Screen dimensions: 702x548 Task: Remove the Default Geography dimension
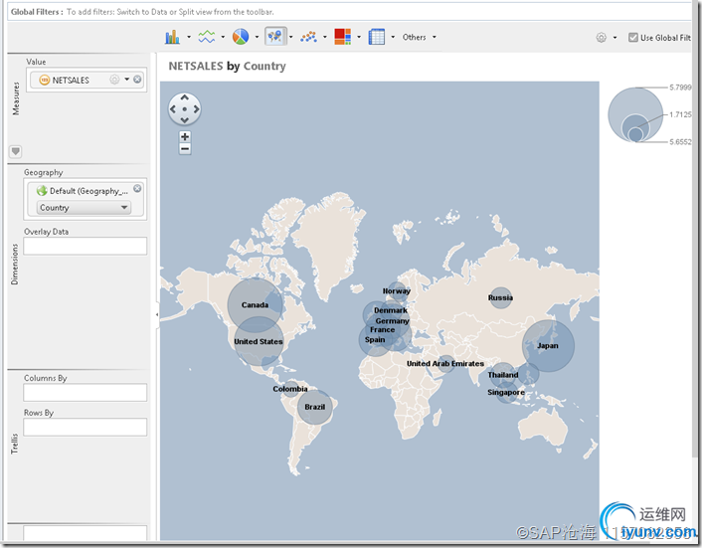137,189
